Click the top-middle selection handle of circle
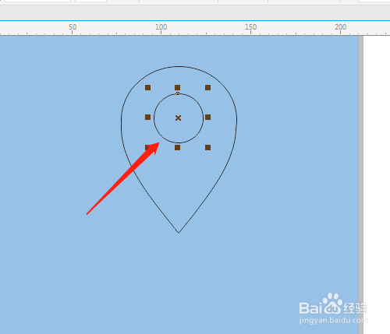 click(x=177, y=87)
